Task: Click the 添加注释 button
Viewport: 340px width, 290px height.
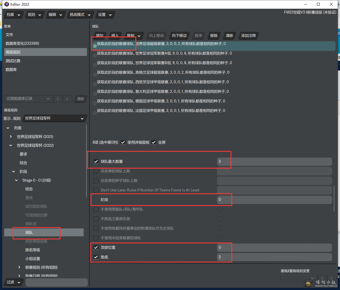Action: pyautogui.click(x=249, y=36)
